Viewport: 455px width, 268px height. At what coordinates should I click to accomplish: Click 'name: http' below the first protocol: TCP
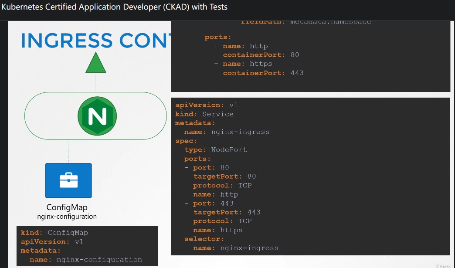pos(216,194)
